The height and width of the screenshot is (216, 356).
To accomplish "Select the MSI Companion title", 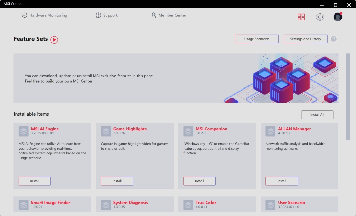I will click(212, 129).
